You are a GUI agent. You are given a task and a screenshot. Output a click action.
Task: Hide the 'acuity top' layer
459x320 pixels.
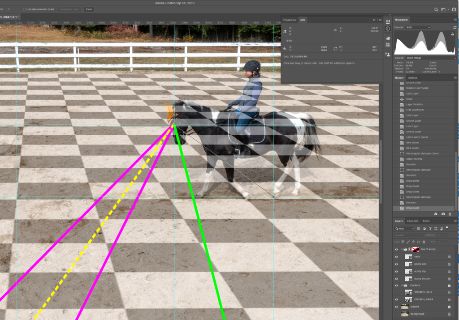click(397, 271)
